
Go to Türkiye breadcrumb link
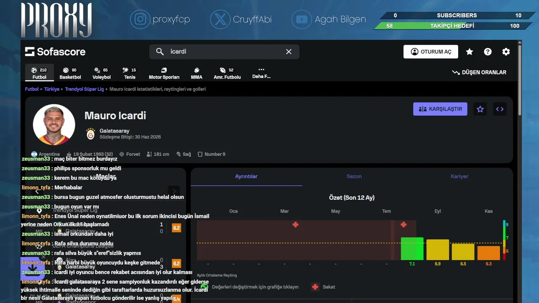[52, 89]
